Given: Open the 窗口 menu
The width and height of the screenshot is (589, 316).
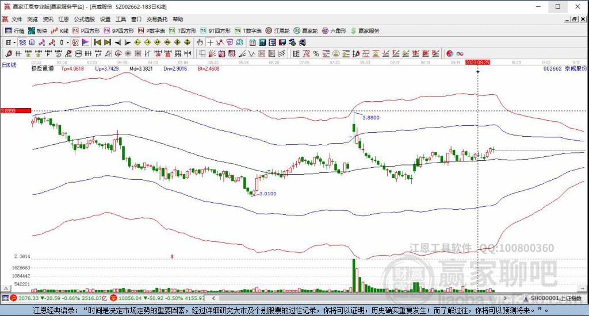Looking at the screenshot, I should click(136, 19).
